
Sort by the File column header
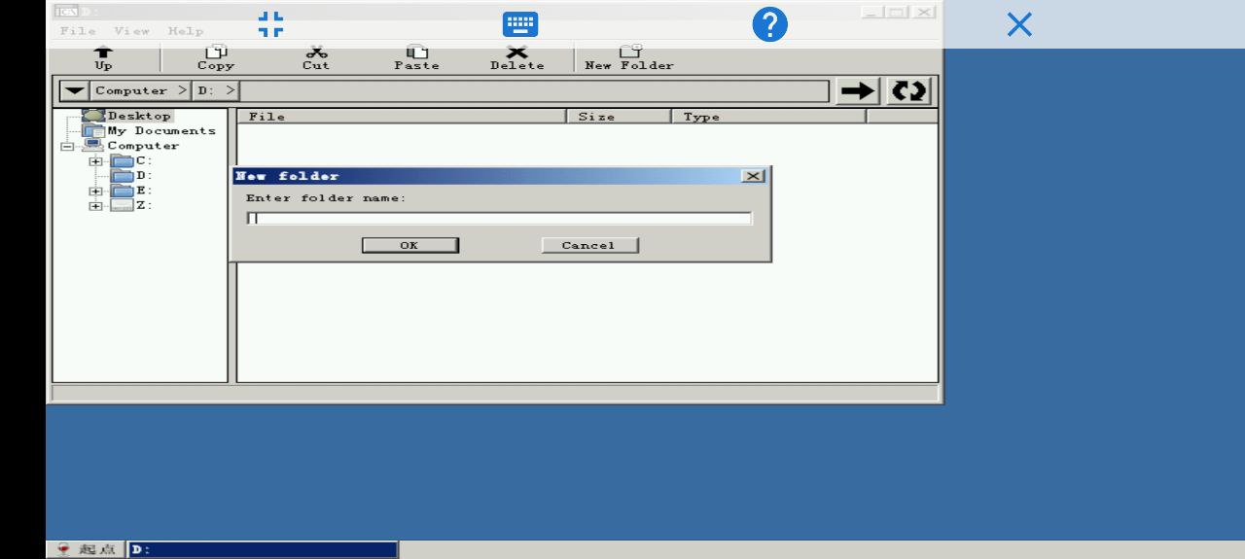pyautogui.click(x=402, y=117)
